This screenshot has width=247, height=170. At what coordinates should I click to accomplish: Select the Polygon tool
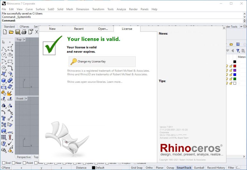point(4,68)
